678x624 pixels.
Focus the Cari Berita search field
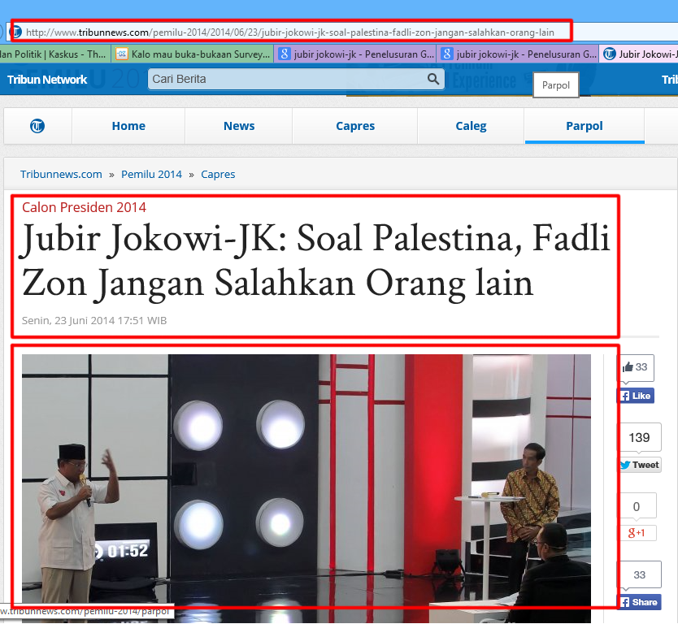296,79
